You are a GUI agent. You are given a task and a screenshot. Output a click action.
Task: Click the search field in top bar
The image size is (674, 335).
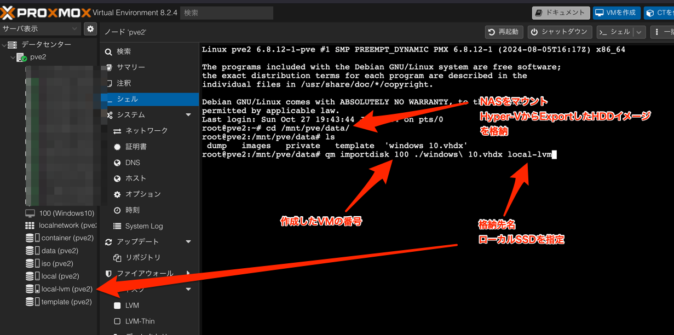226,13
